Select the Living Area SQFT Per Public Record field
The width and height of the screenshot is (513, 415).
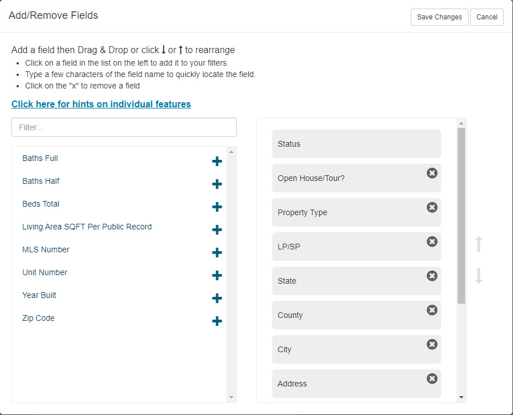pyautogui.click(x=87, y=227)
